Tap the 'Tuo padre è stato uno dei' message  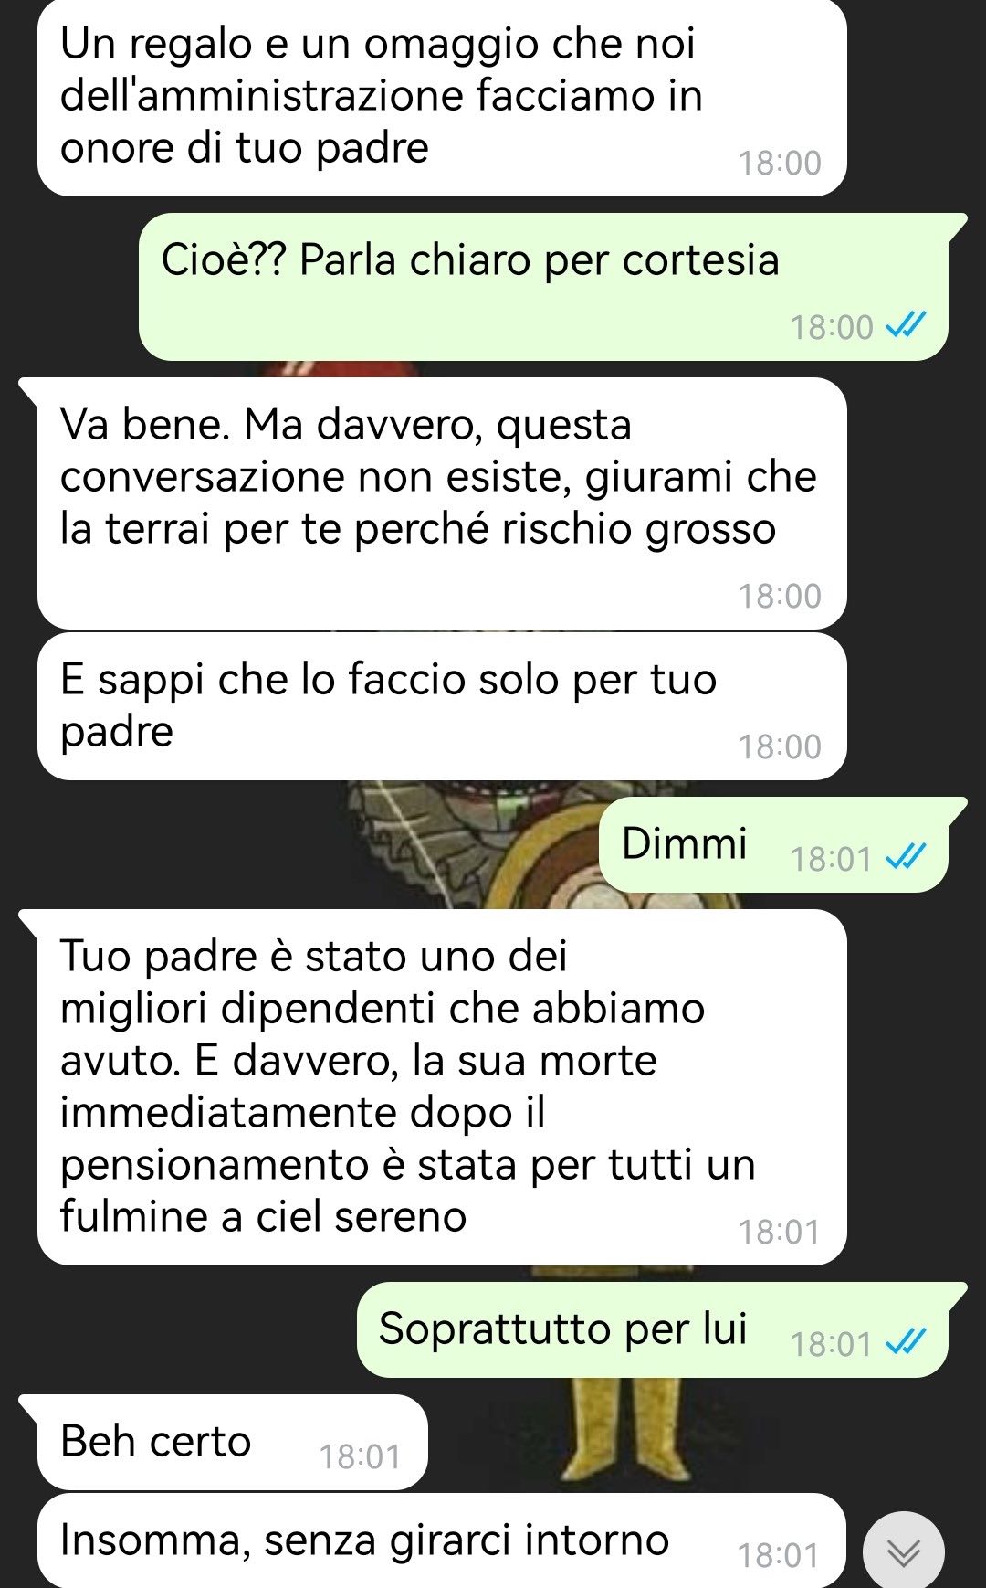click(x=442, y=1087)
